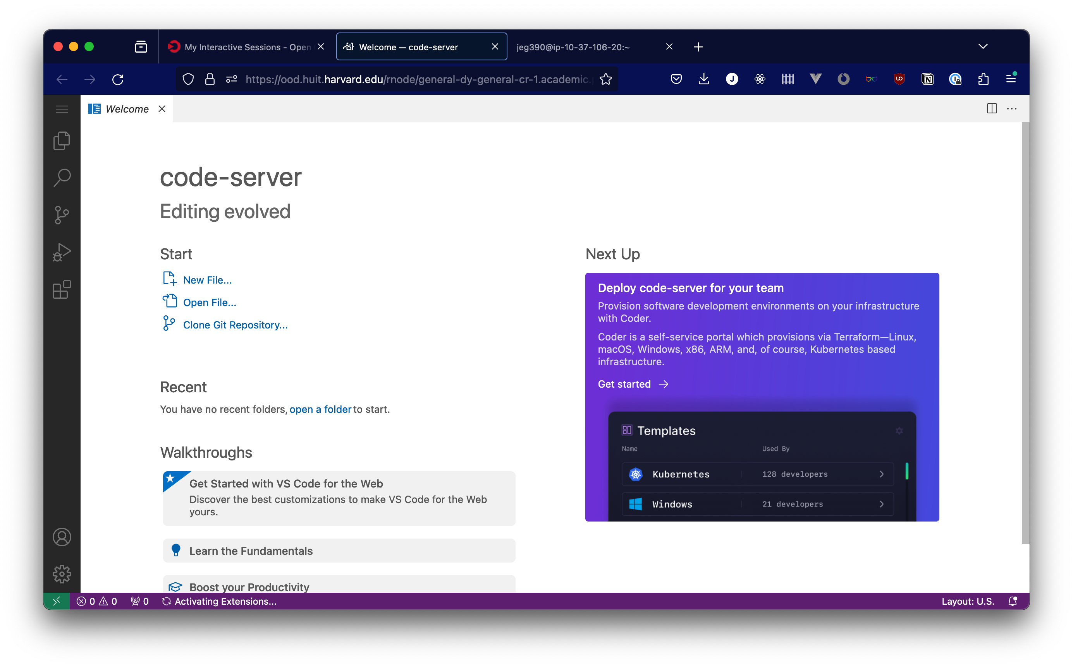Open the browser Extensions puzzle menu

click(983, 79)
